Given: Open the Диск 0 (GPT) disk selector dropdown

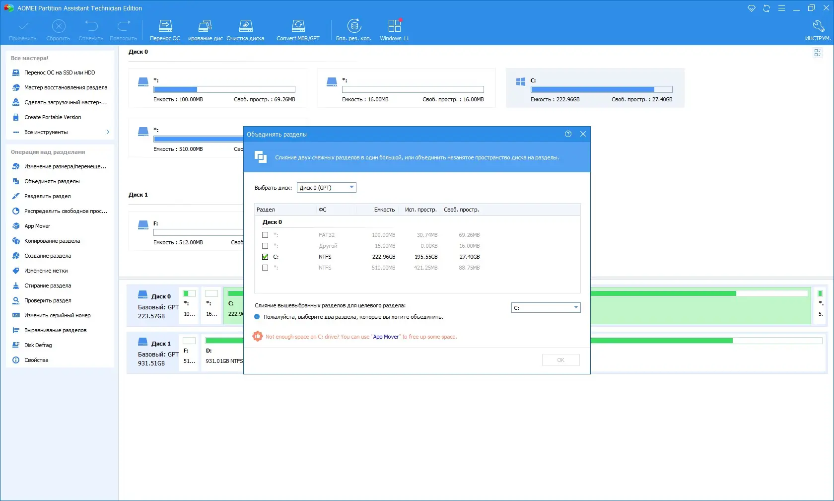Looking at the screenshot, I should pyautogui.click(x=327, y=188).
